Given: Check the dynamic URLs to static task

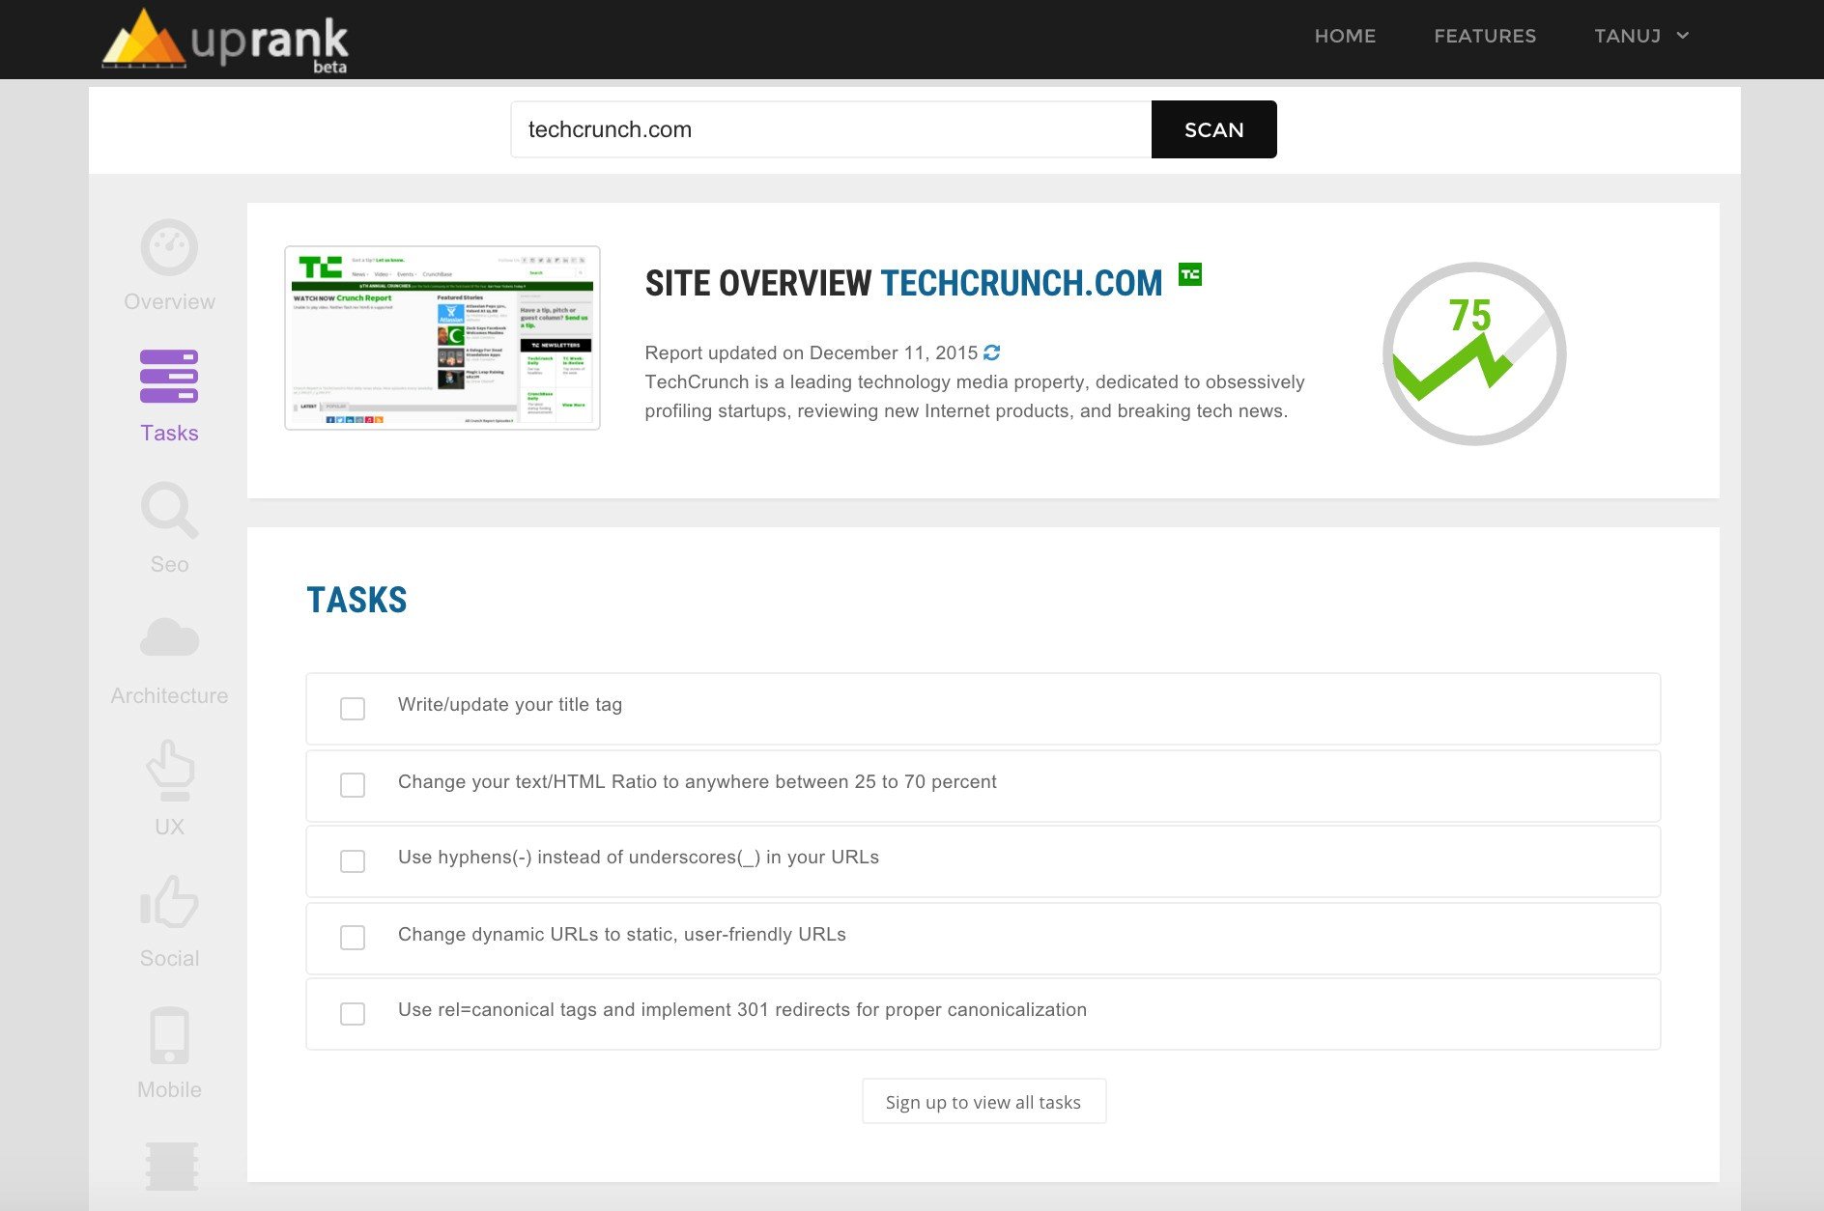Looking at the screenshot, I should click(x=353, y=938).
